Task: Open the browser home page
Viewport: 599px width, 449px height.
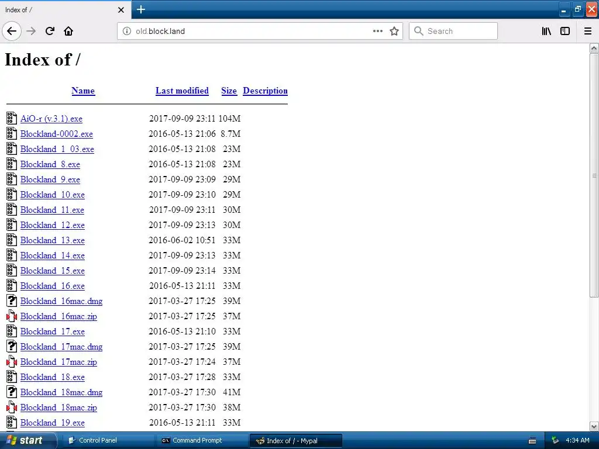Action: tap(68, 31)
